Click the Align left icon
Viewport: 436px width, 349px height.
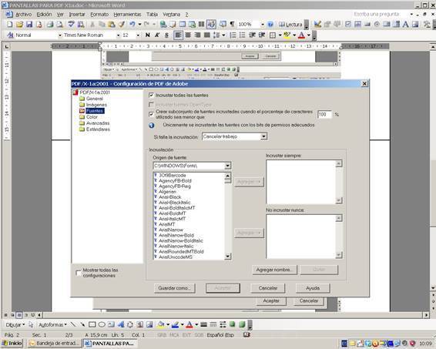tap(178, 35)
